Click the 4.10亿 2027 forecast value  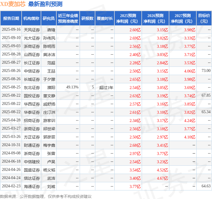point(190,137)
